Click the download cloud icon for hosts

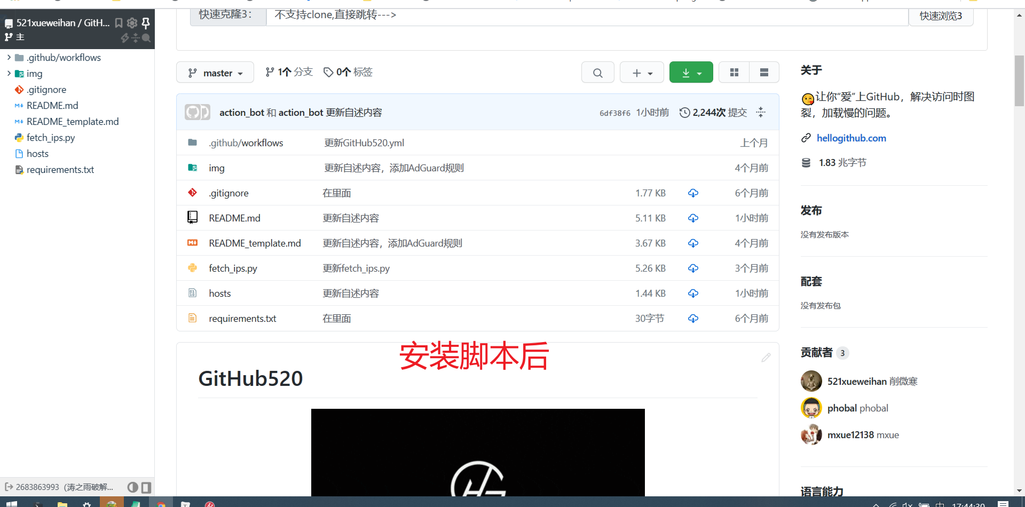(x=693, y=294)
